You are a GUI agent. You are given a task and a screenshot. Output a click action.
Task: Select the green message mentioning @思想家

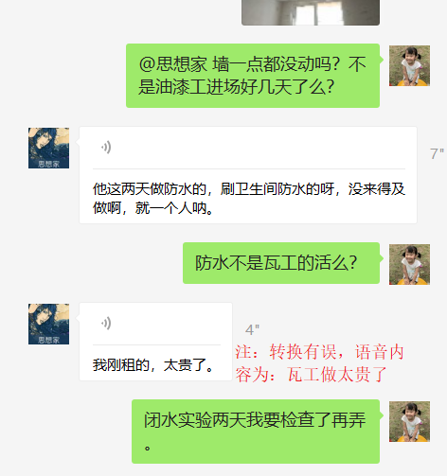pyautogui.click(x=253, y=76)
